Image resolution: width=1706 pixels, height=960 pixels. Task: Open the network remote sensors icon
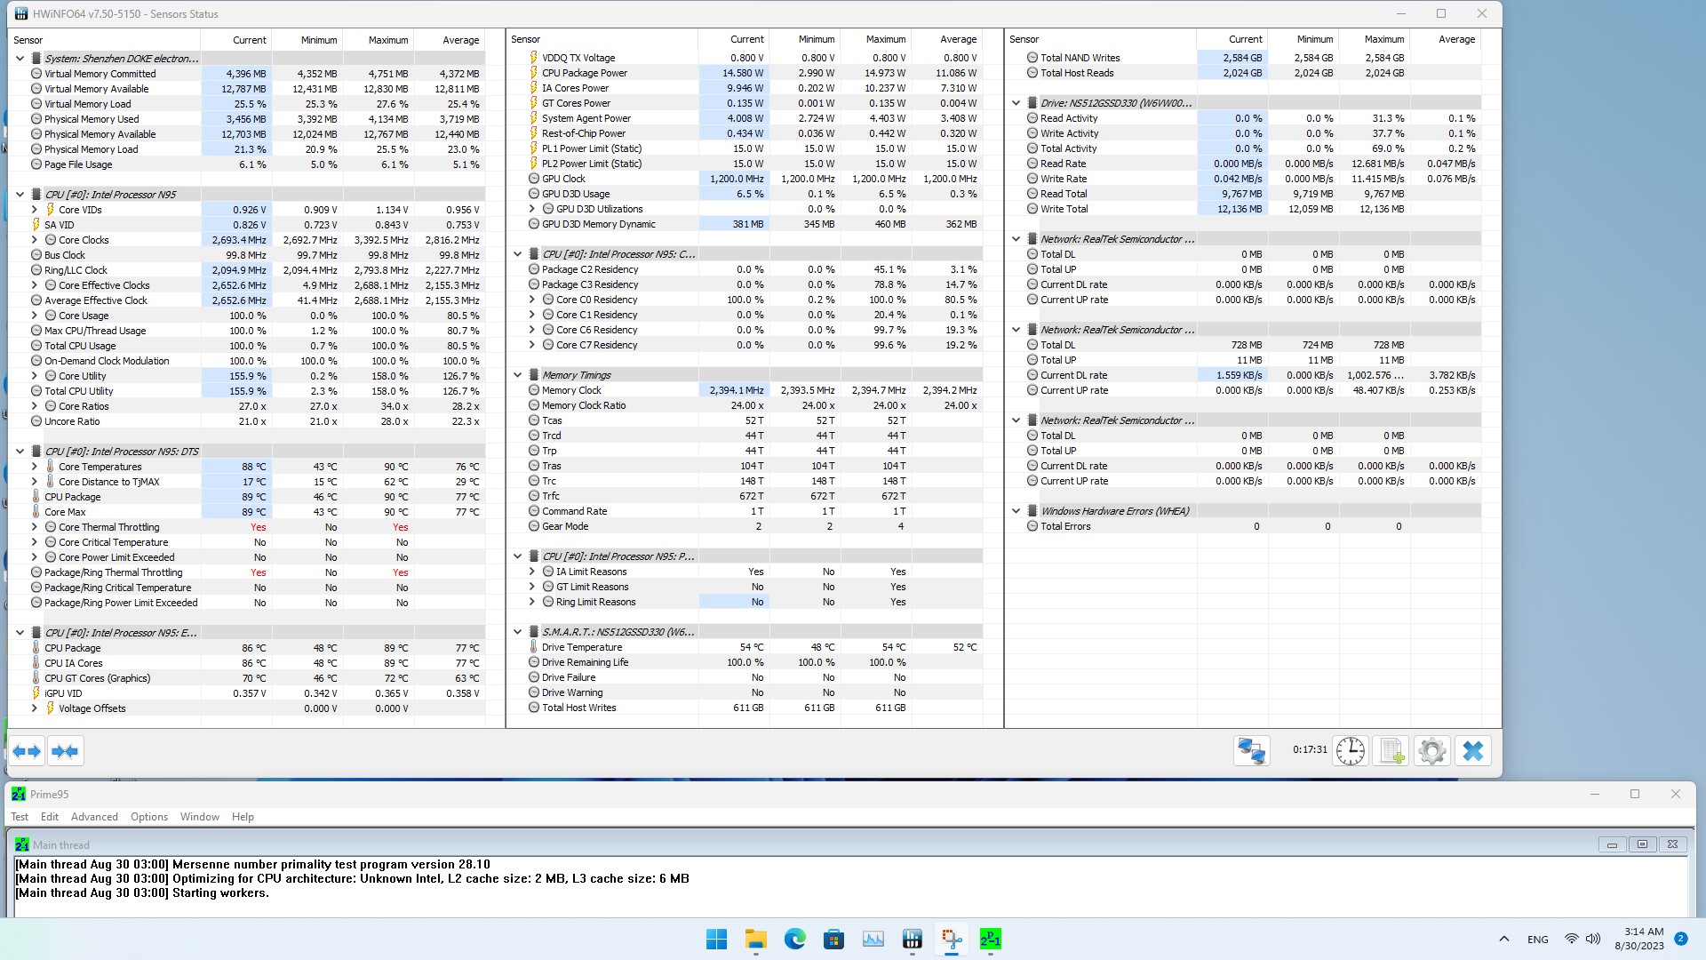(1251, 751)
